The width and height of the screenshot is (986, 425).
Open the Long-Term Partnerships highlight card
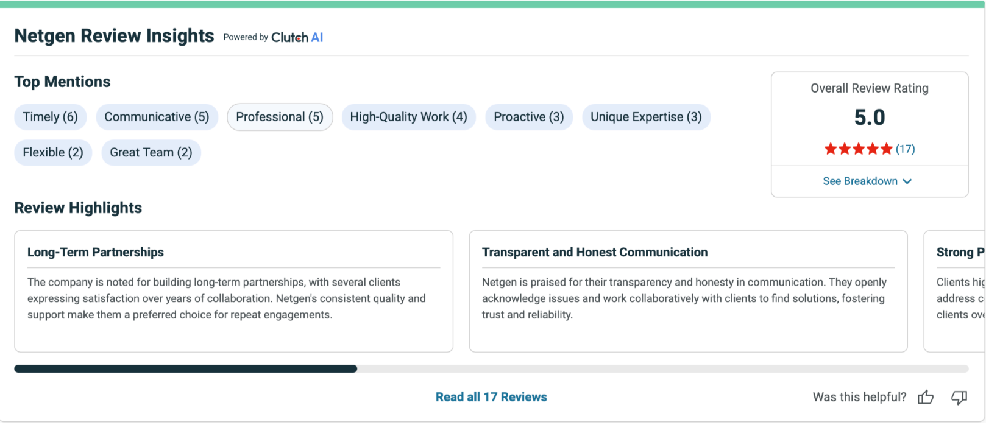coord(233,291)
